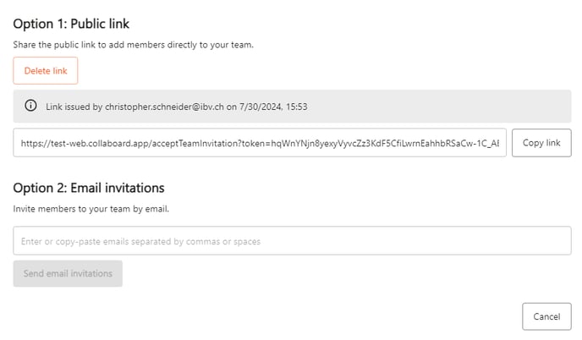Click the empty right side of gray info banner
This screenshot has height=340, width=582.
point(438,107)
